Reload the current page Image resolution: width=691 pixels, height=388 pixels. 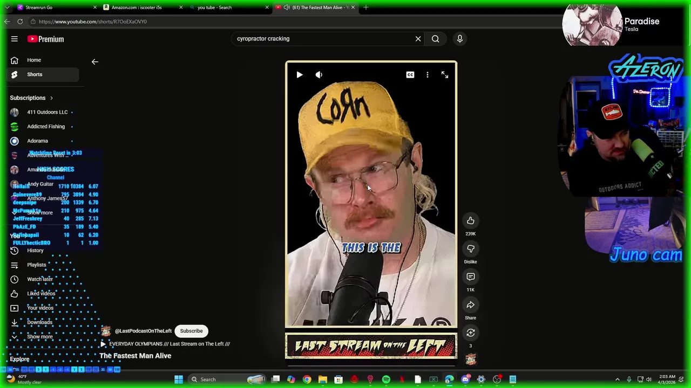click(20, 22)
